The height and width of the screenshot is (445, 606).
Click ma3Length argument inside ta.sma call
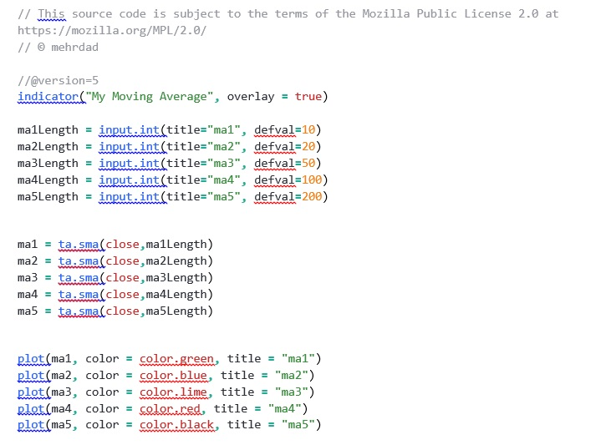(x=176, y=278)
